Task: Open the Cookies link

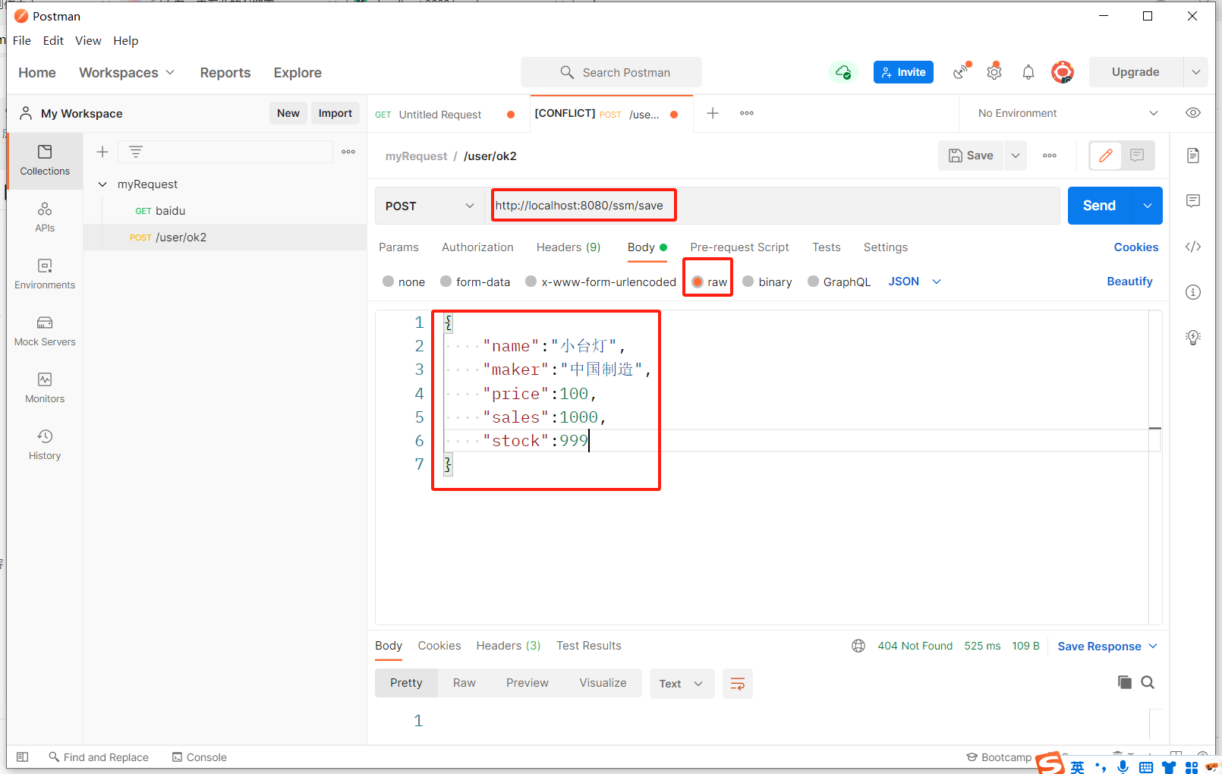Action: click(1136, 247)
